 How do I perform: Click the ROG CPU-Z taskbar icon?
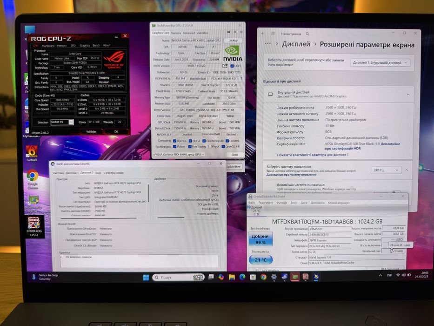tap(305, 277)
